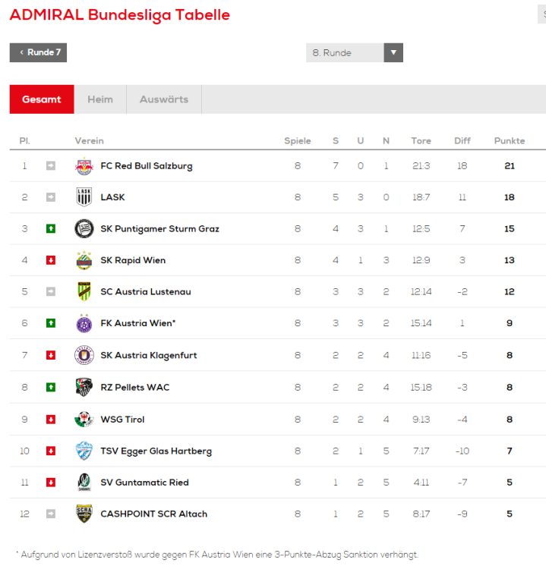Screen dimensions: 546x569
Task: Click the TSV Hartberg club crest
Action: pos(84,451)
